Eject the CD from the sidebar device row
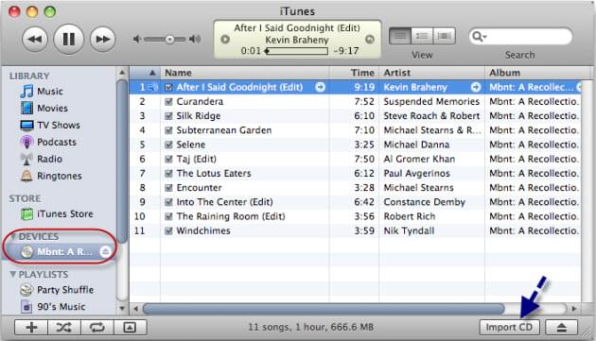 pyautogui.click(x=105, y=251)
